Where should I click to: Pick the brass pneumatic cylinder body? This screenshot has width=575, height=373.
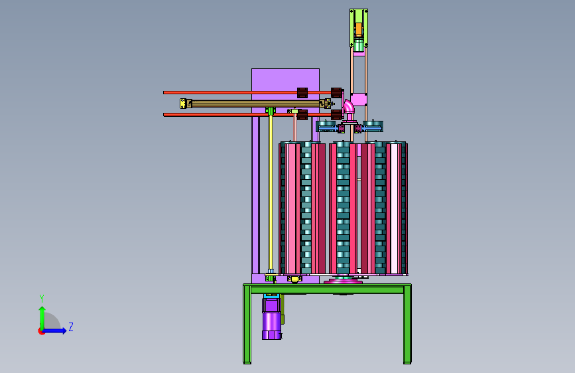255,104
